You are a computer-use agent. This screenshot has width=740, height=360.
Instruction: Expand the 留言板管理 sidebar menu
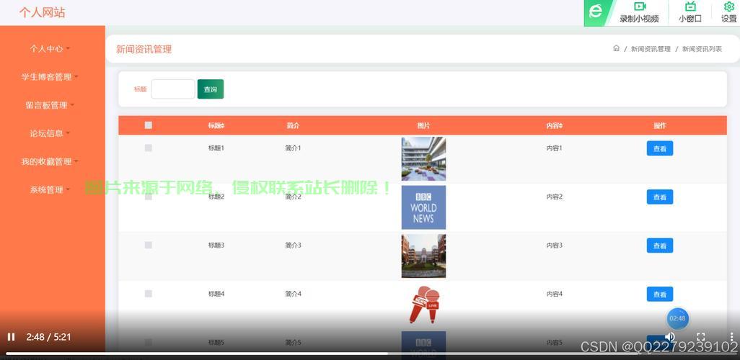pyautogui.click(x=50, y=105)
